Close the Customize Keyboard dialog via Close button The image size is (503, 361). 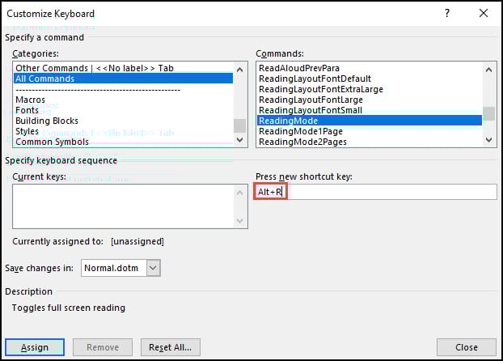(x=467, y=347)
